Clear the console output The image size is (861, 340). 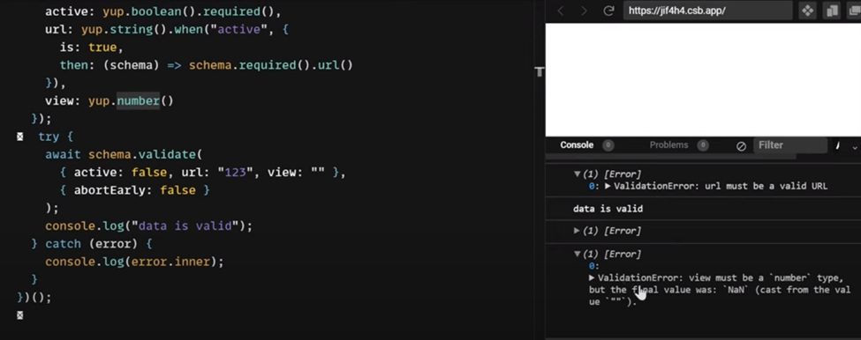tap(741, 146)
